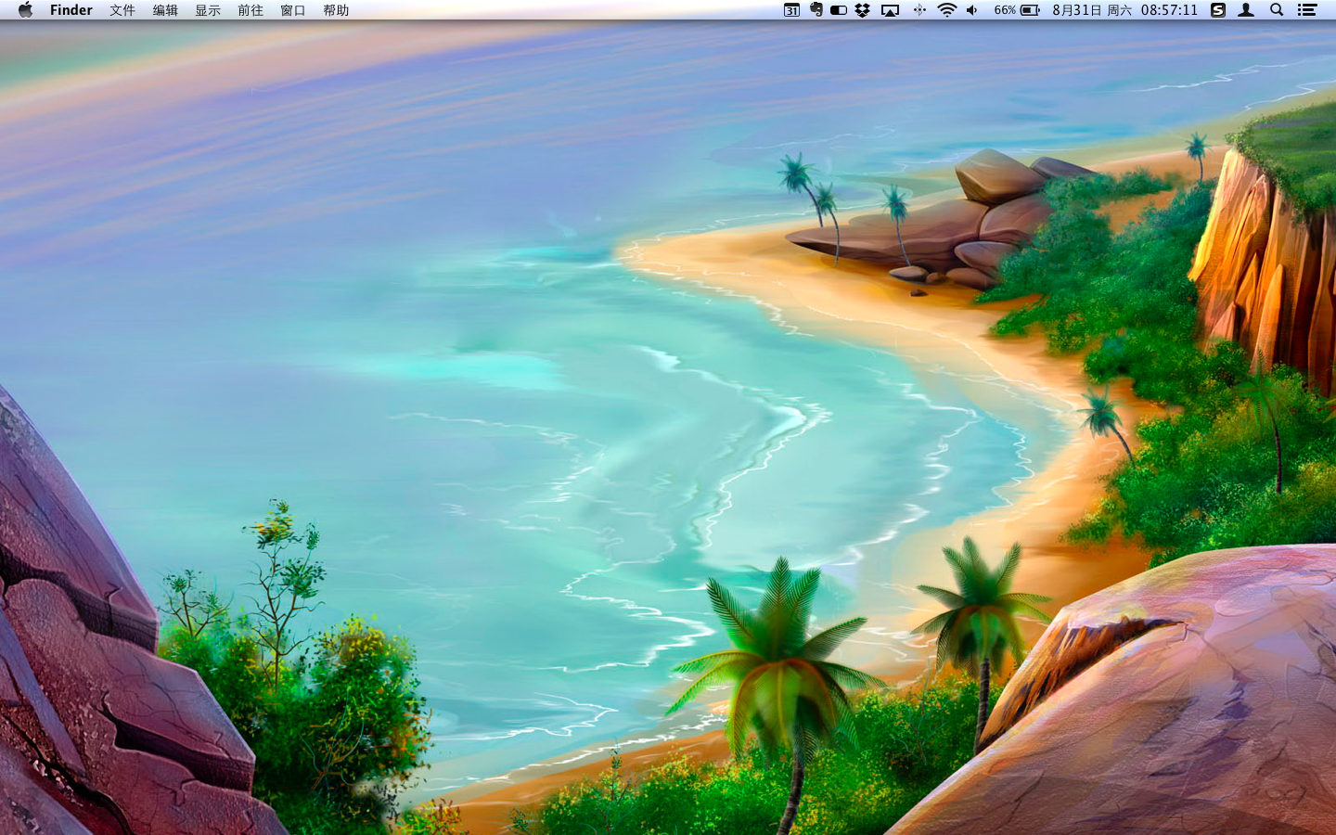
Task: Open the 窗口 menu
Action: click(293, 10)
